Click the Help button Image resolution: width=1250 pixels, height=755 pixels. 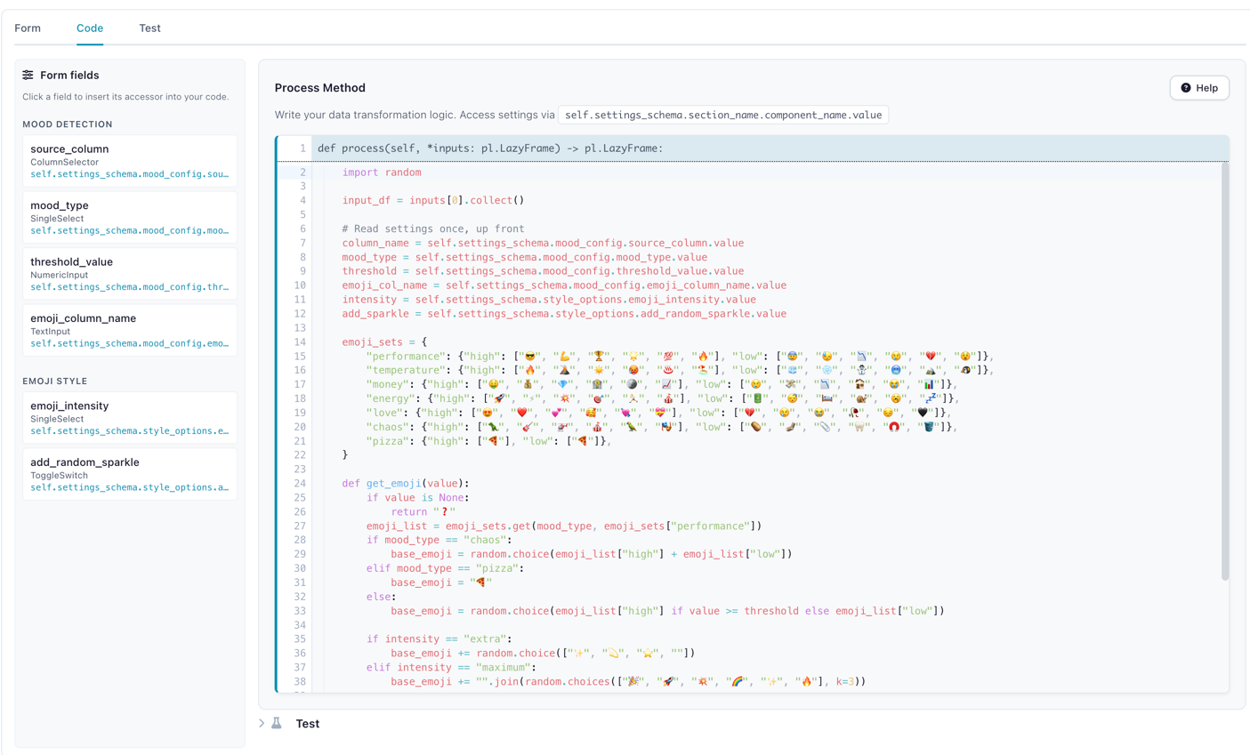point(1199,88)
